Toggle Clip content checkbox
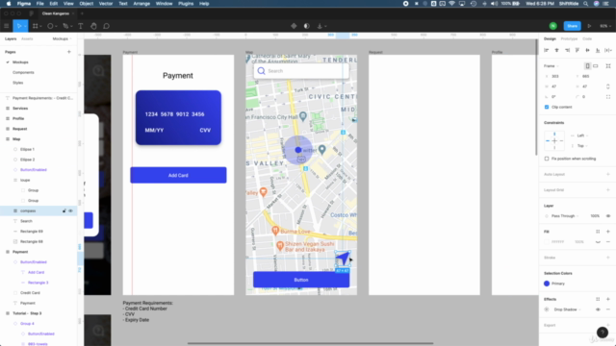Viewport: 616px width, 346px height. click(547, 107)
